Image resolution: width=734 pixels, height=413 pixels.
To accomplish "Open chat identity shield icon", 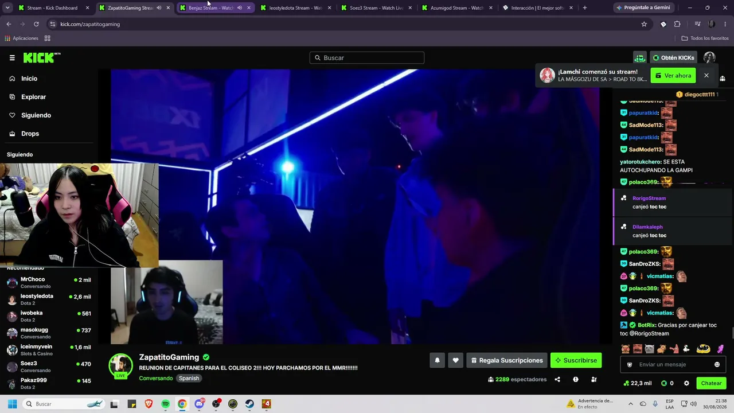I will pyautogui.click(x=629, y=364).
